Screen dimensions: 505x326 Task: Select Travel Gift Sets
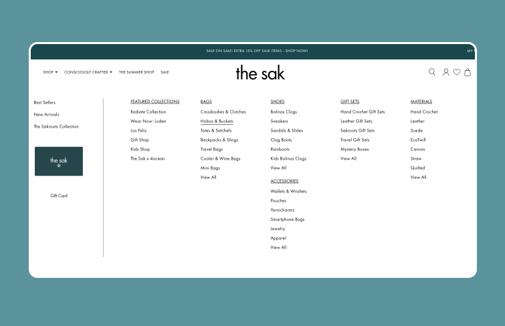pos(355,140)
